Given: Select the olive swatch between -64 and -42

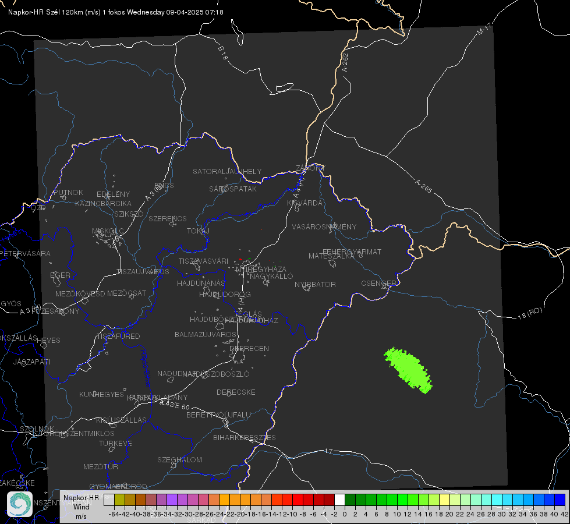Looking at the screenshot, I should pyautogui.click(x=119, y=500).
